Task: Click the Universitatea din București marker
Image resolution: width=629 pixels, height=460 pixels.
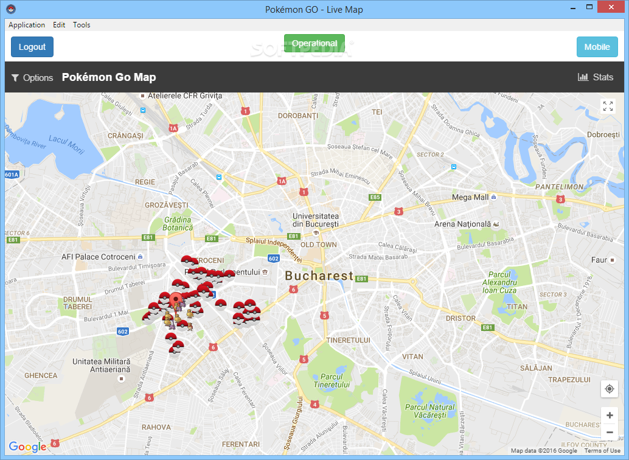Action: [316, 233]
